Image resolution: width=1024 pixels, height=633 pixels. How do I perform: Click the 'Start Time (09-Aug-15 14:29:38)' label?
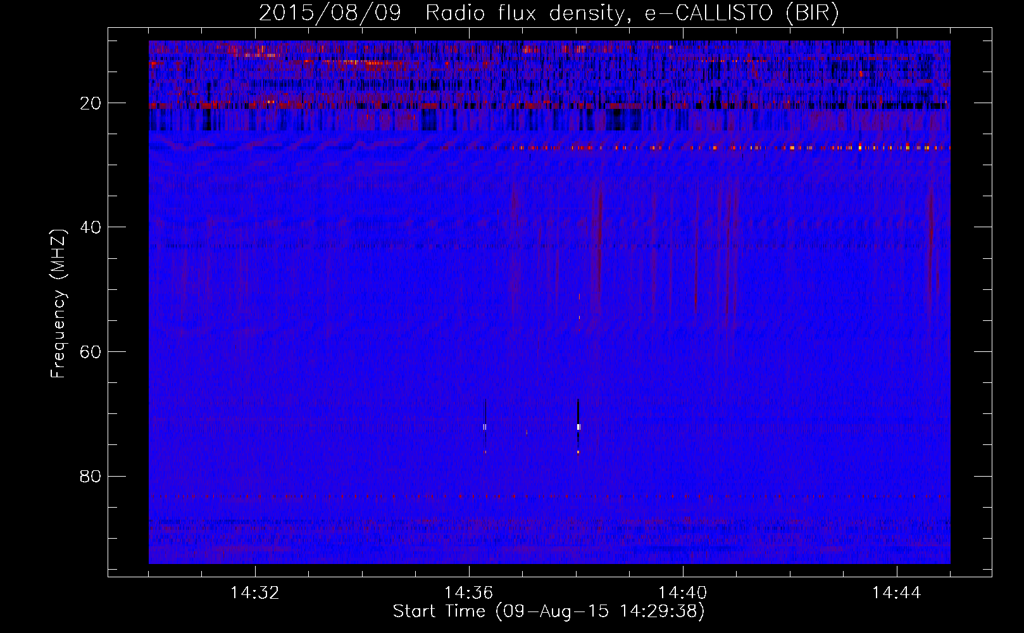549,611
